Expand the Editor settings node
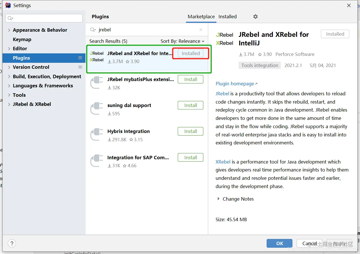The image size is (360, 254). pos(9,49)
